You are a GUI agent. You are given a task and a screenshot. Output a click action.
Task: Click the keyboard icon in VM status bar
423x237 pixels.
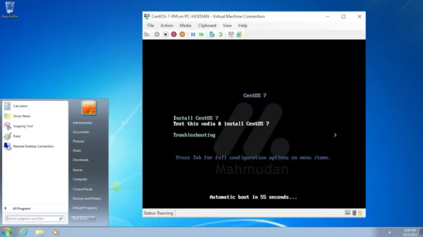pyautogui.click(x=348, y=213)
